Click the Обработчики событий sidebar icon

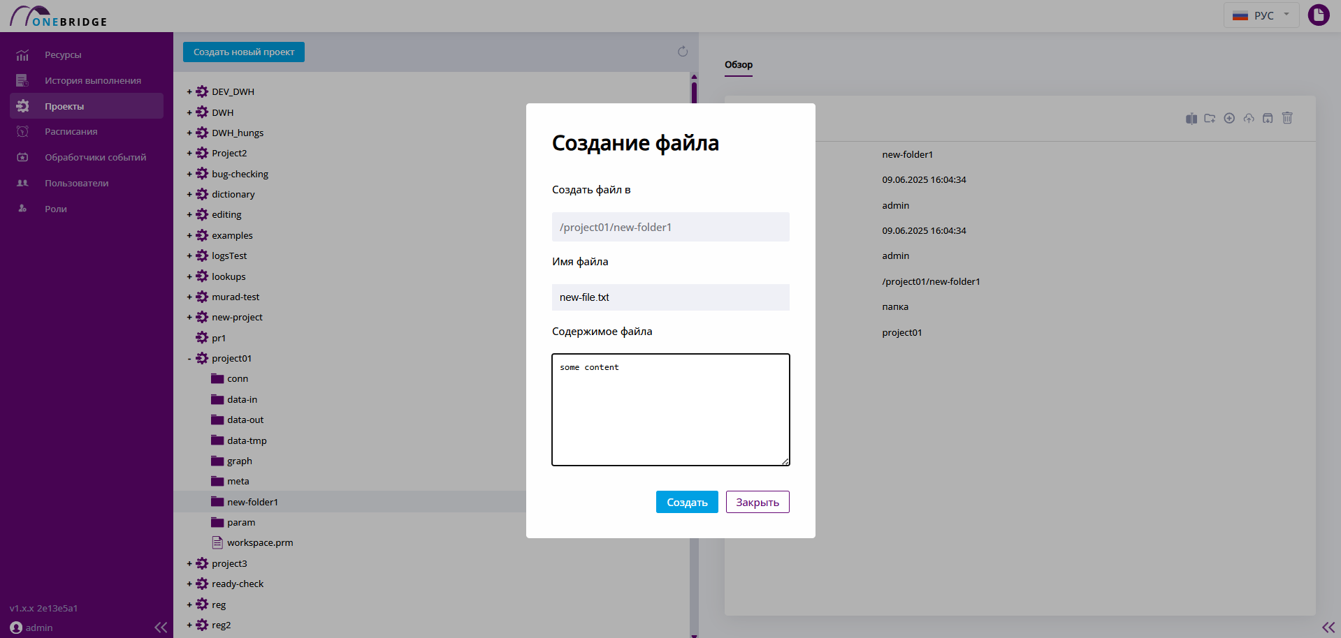click(22, 157)
